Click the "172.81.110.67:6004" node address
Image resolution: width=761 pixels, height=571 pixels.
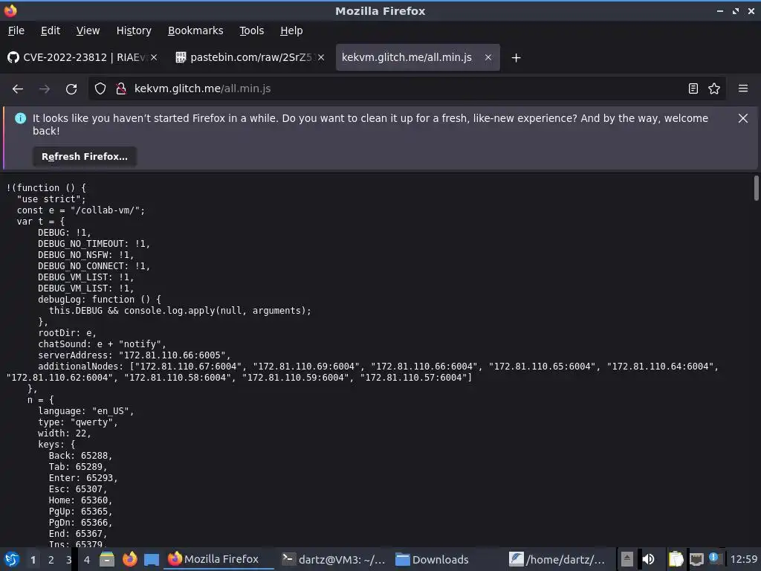[x=188, y=367]
